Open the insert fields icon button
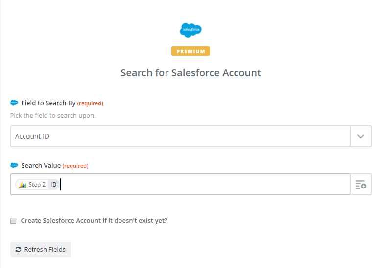The width and height of the screenshot is (380, 268). coord(360,185)
